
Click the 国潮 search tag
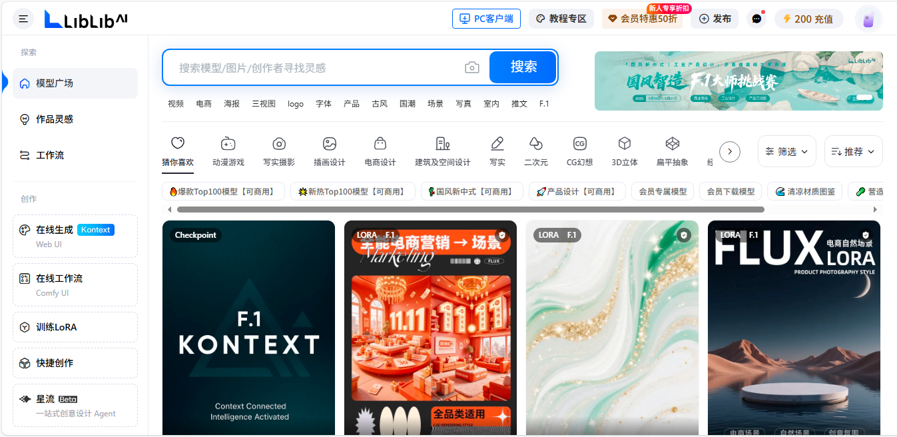(408, 104)
